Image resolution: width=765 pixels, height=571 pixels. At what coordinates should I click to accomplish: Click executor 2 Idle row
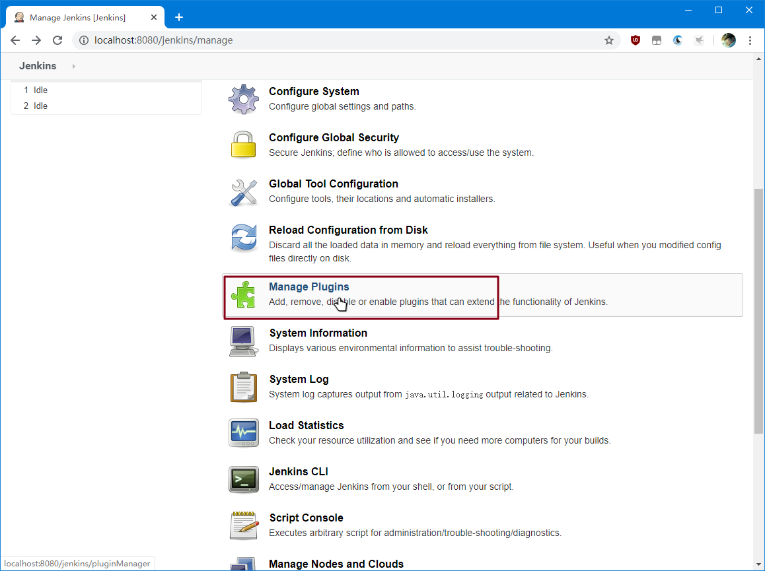[106, 106]
